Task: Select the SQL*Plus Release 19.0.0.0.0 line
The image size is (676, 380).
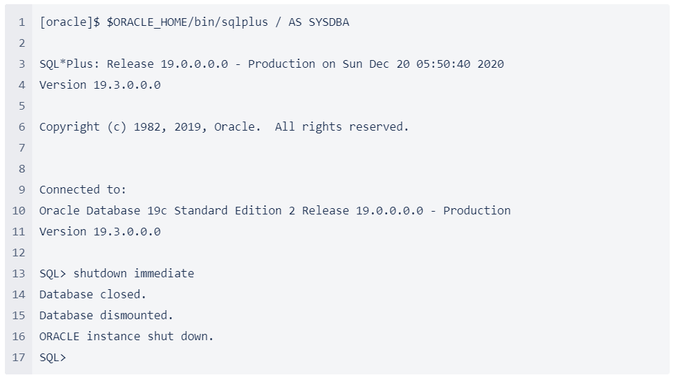Action: pyautogui.click(x=272, y=64)
